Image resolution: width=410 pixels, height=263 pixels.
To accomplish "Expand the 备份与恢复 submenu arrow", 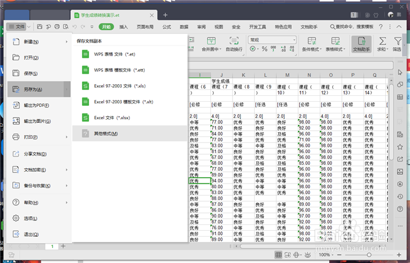I will 66,186.
